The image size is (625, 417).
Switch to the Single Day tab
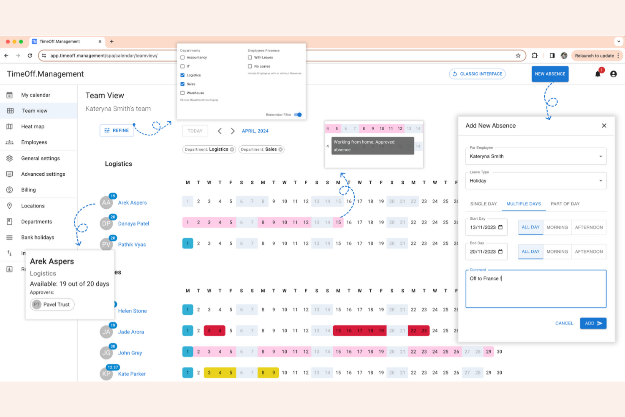pos(483,204)
